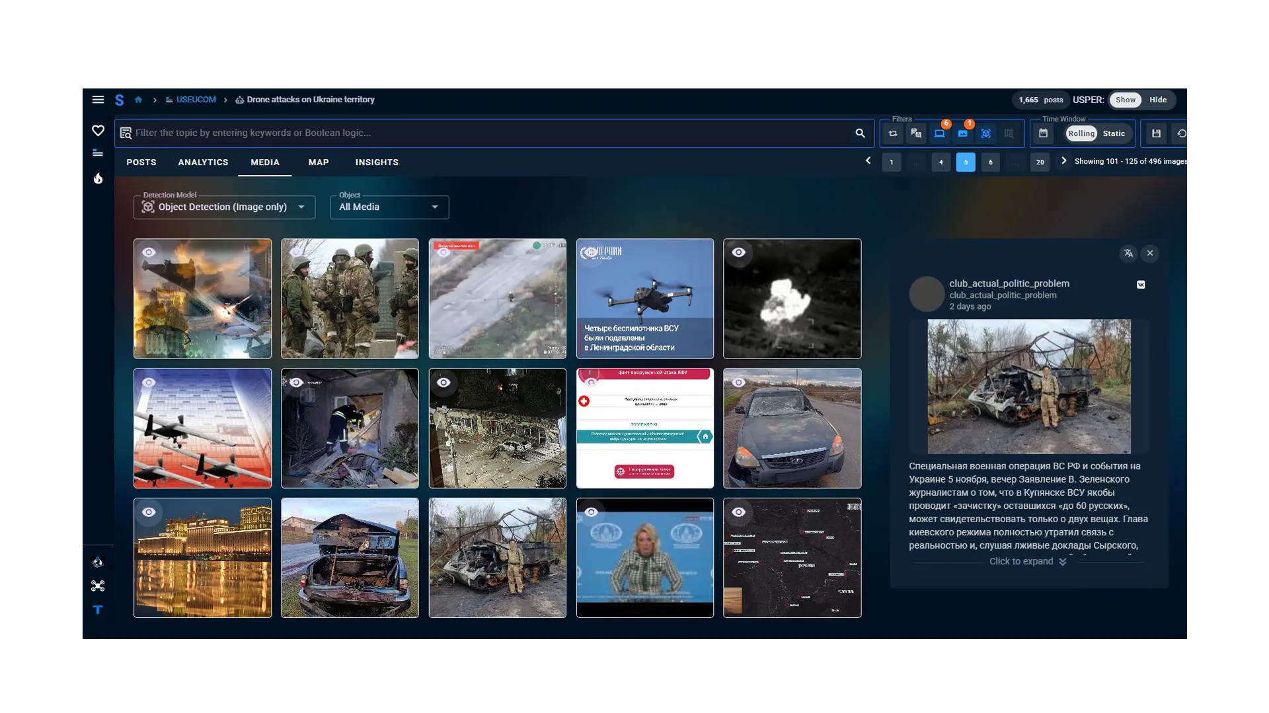Viewport: 1269px width, 713px height.
Task: Open the trending flame icon in sidebar
Action: [x=98, y=178]
